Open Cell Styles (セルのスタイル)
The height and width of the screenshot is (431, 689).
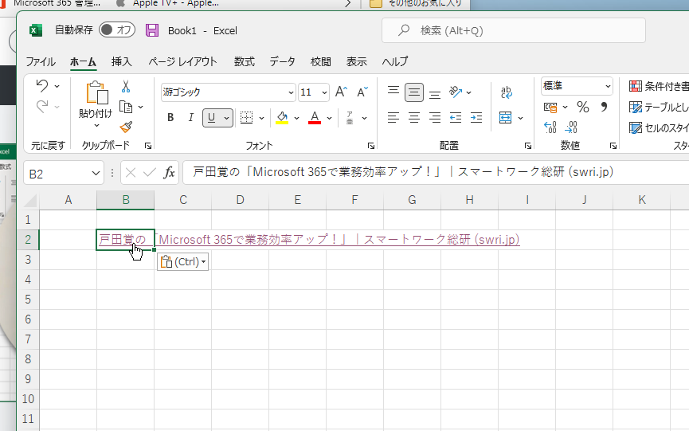[x=659, y=127]
